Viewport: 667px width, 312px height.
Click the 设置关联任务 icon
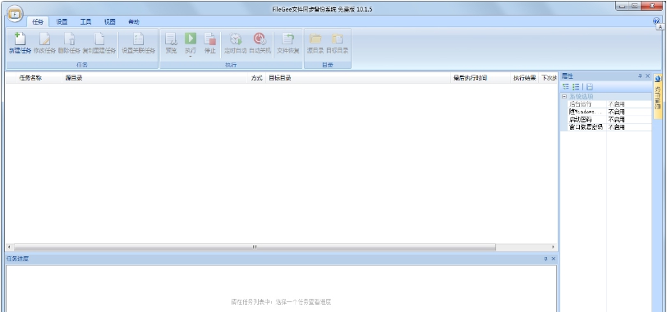(138, 39)
